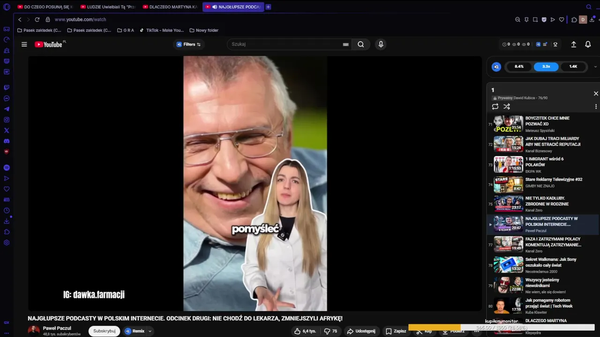Viewport: 600px width, 337px height.
Task: Open the on-screen keyboard in search box
Action: [345, 44]
